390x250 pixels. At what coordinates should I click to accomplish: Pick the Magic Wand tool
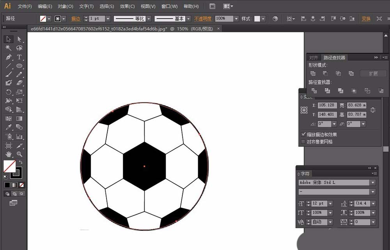click(8, 48)
